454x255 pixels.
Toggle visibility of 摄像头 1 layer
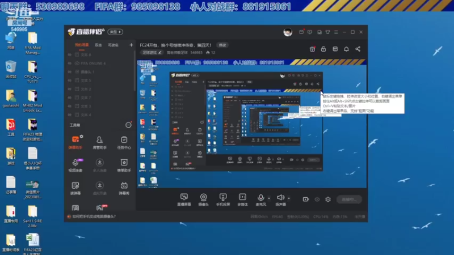point(69,72)
